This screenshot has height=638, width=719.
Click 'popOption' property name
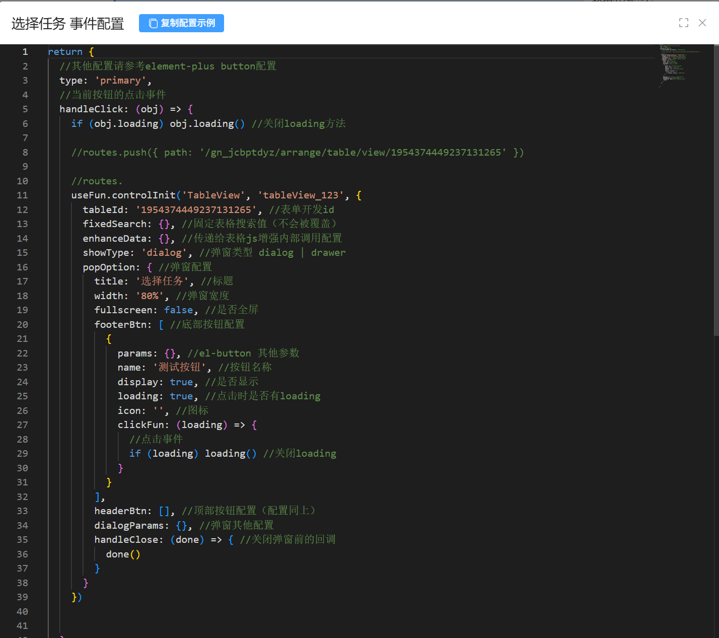coord(108,267)
